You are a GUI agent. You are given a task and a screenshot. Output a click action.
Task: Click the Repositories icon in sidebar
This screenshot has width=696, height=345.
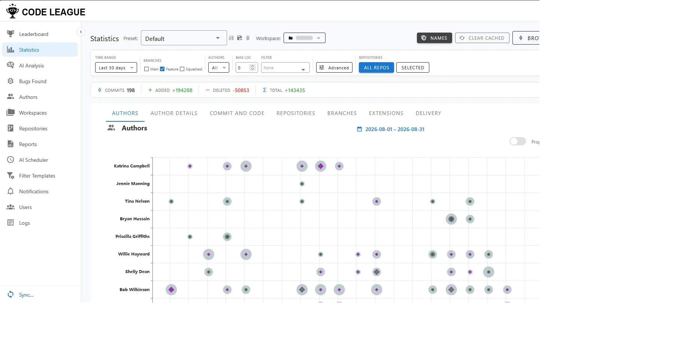tap(10, 128)
